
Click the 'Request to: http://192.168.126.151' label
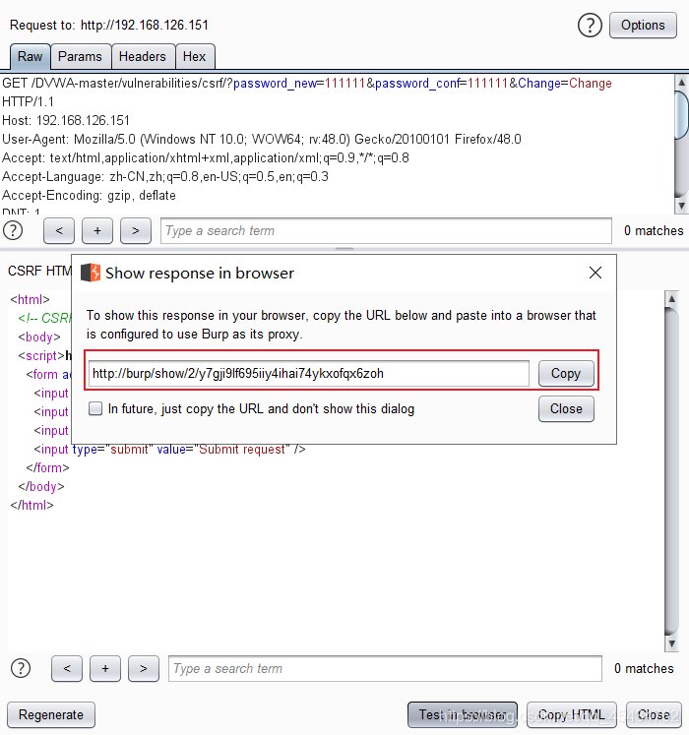pos(109,25)
